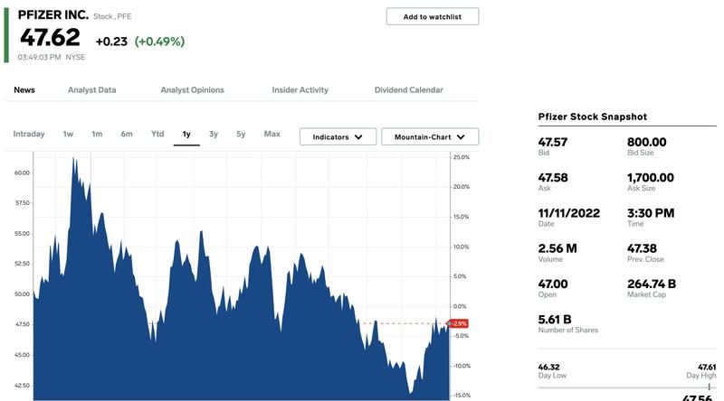Viewport: 724px width, 401px height.
Task: Click the +0.49% change percentage
Action: pyautogui.click(x=160, y=42)
